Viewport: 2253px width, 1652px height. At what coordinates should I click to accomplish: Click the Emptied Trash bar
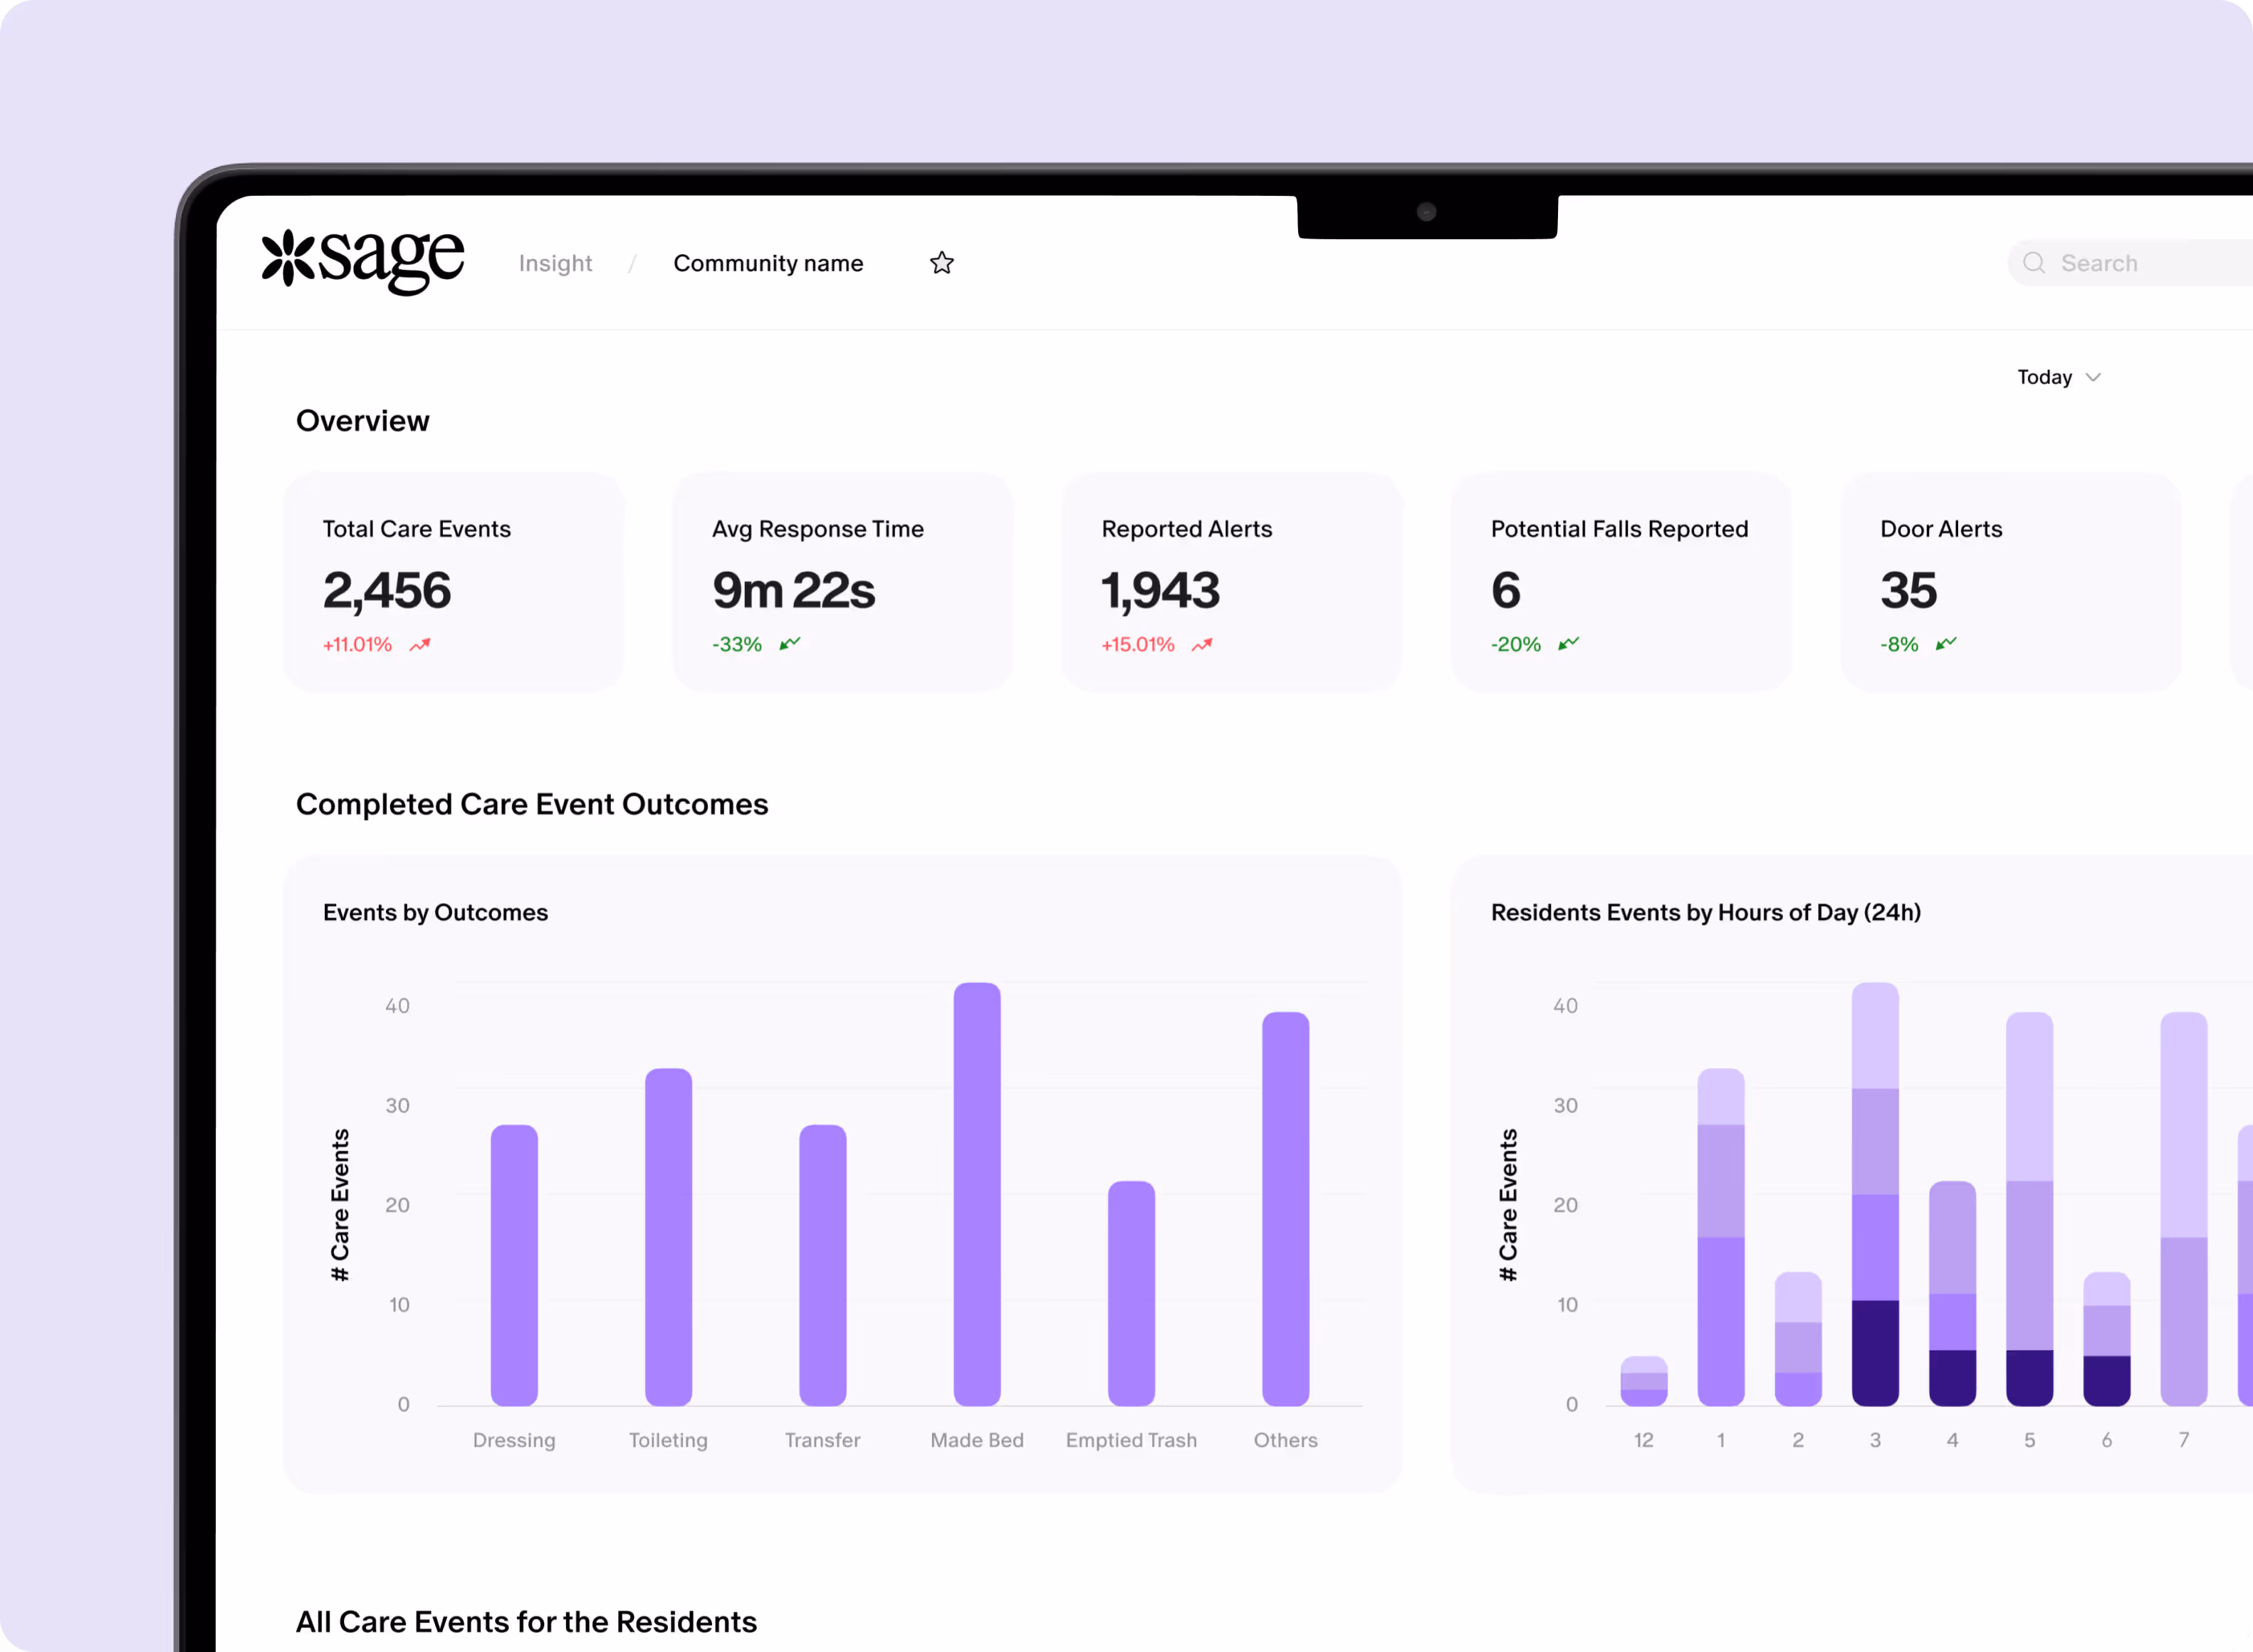pos(1131,1294)
